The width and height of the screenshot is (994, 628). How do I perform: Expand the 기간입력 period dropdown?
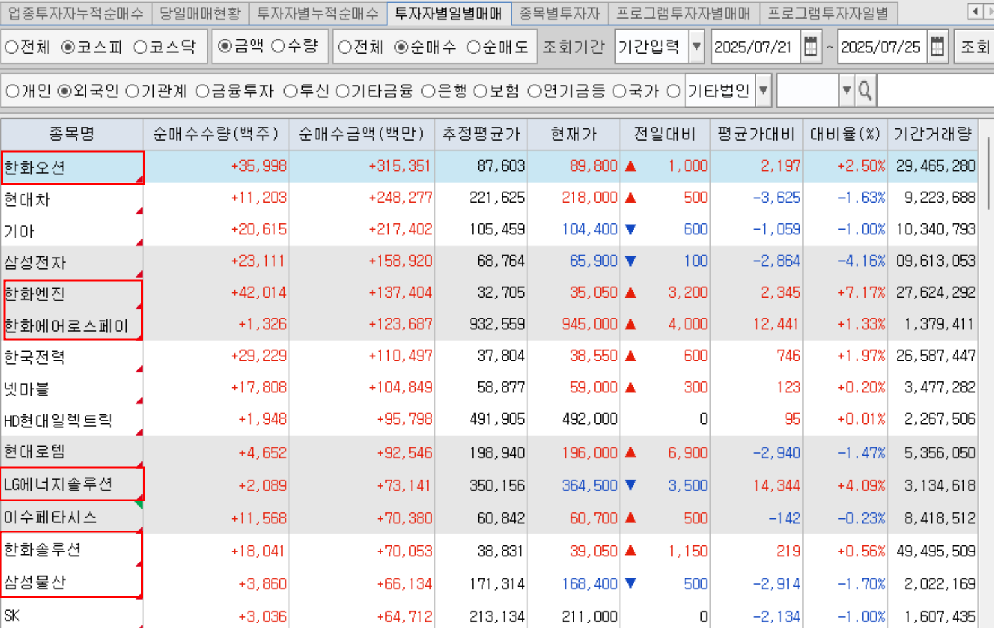coord(696,46)
